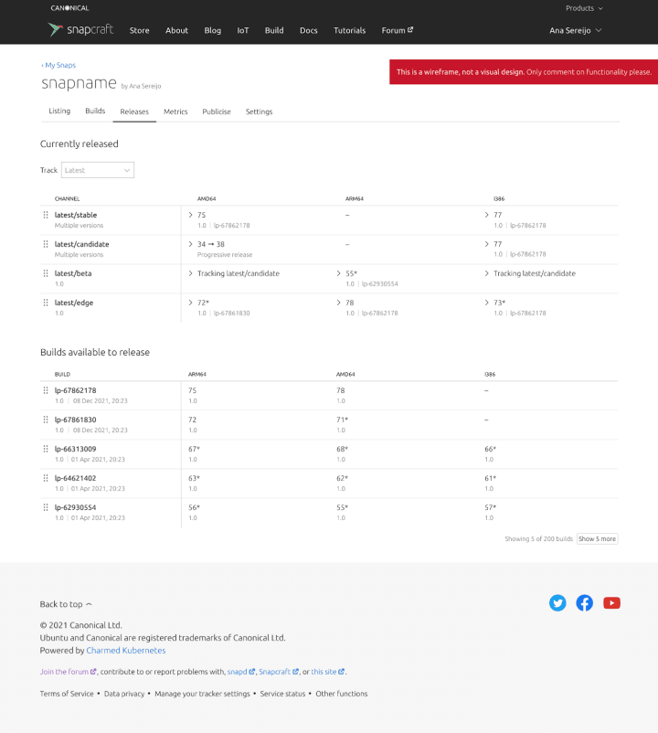Open the Track dropdown showing Latest
This screenshot has height=733, width=658.
coord(98,170)
